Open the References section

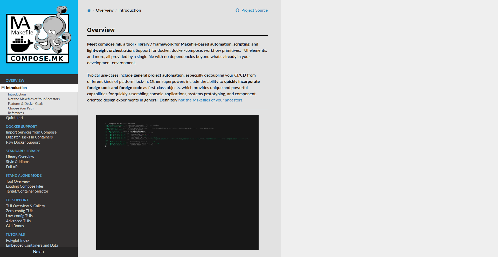pyautogui.click(x=16, y=113)
